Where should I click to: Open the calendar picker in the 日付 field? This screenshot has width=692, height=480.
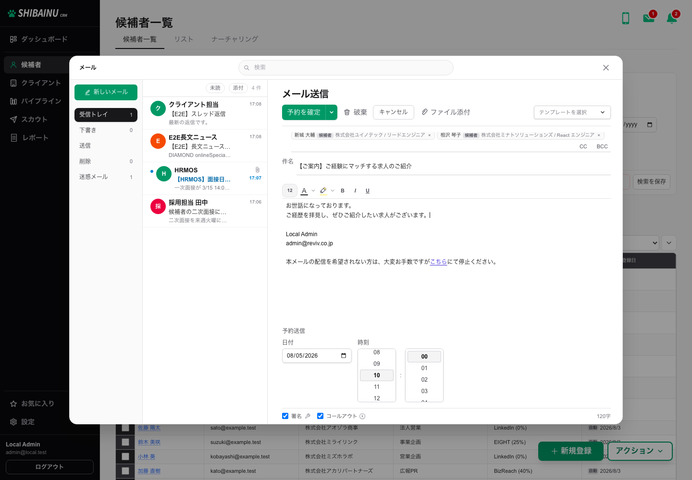click(x=344, y=356)
